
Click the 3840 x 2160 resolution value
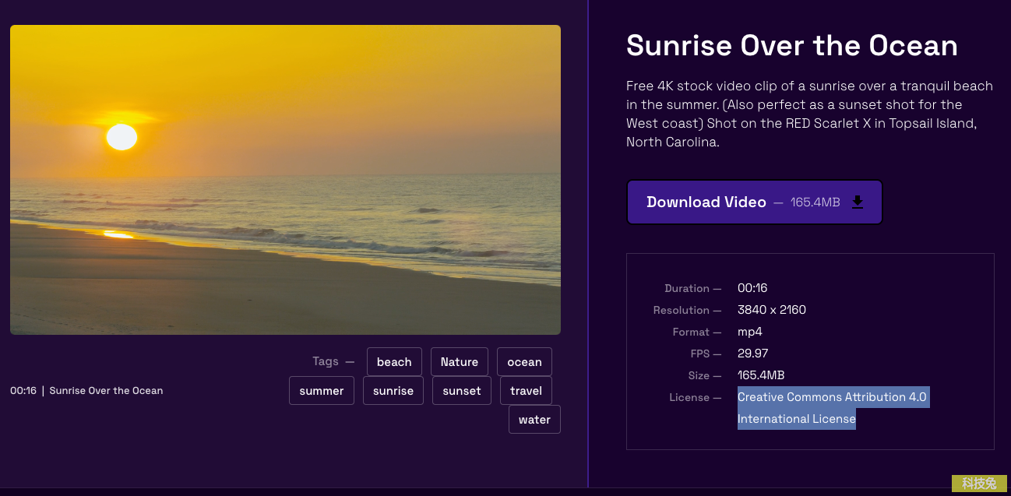click(771, 310)
